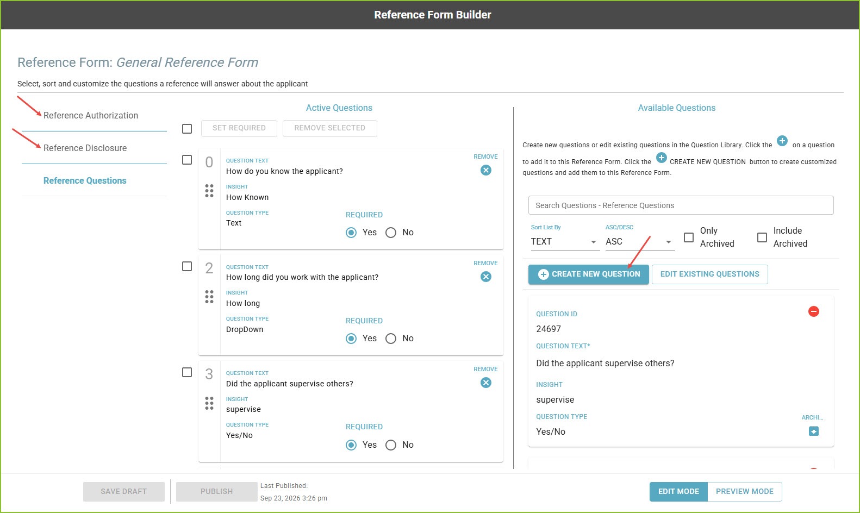
Task: Switch to Preview Mode
Action: pyautogui.click(x=744, y=492)
